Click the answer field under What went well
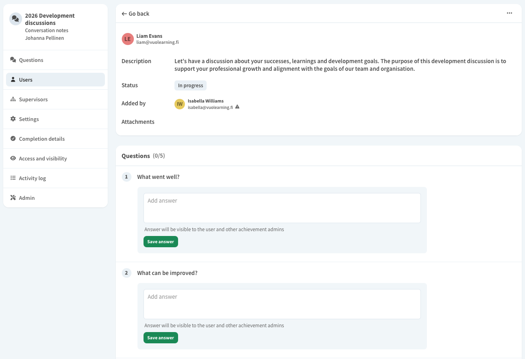The height and width of the screenshot is (359, 525). [x=282, y=208]
